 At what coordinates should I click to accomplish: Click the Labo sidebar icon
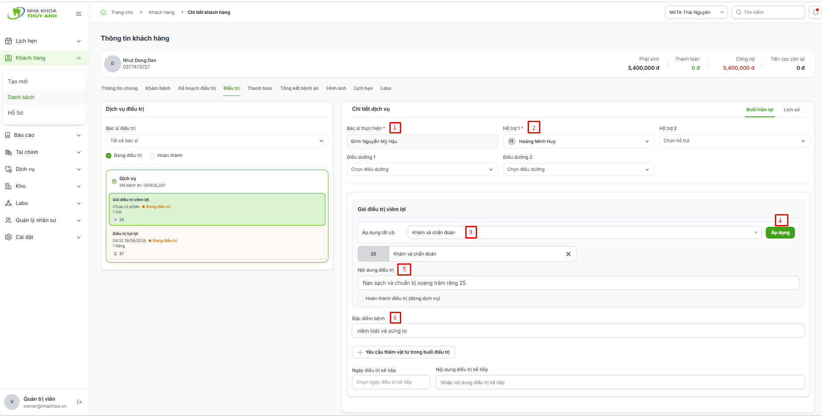pyautogui.click(x=8, y=203)
